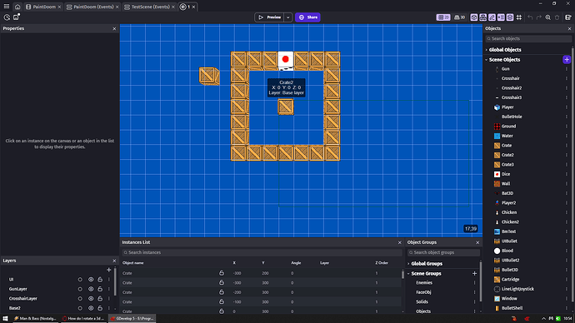Screen dimensions: 575x323
Task: Open the three-dot menu for Enemies group
Action: click(474, 283)
